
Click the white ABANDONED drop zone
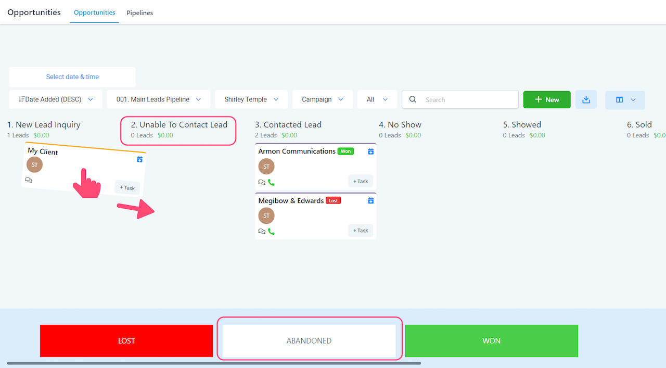309,341
